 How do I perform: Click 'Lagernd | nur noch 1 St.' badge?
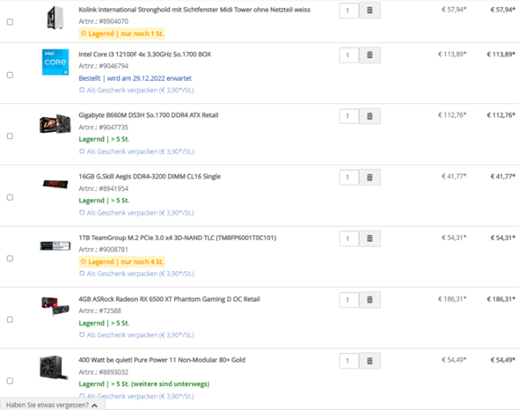[x=121, y=33]
